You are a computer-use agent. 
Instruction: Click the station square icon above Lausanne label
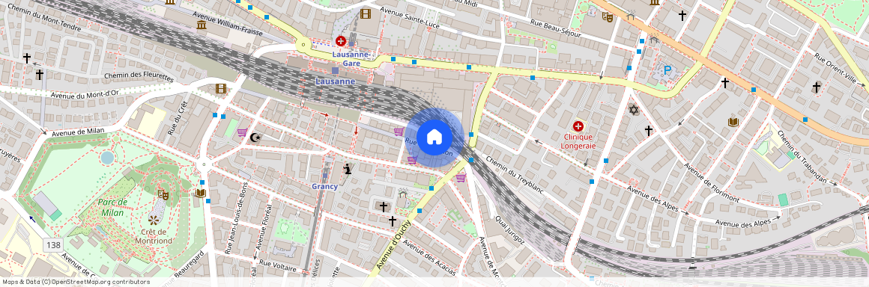[335, 71]
